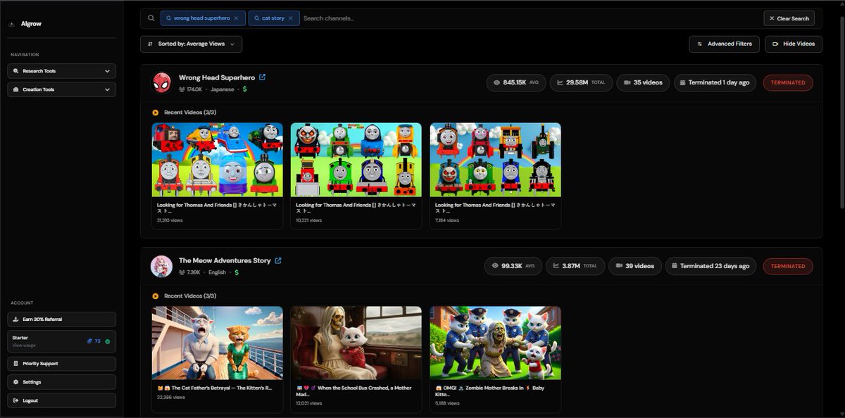
Task: Click 'OMG! Zombie Mother Breaks In' video title
Action: pos(490,391)
